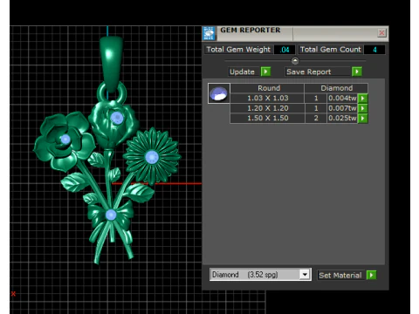Click the 0.007tw weight cell
Screen dimensions: 419x314
tap(342, 108)
